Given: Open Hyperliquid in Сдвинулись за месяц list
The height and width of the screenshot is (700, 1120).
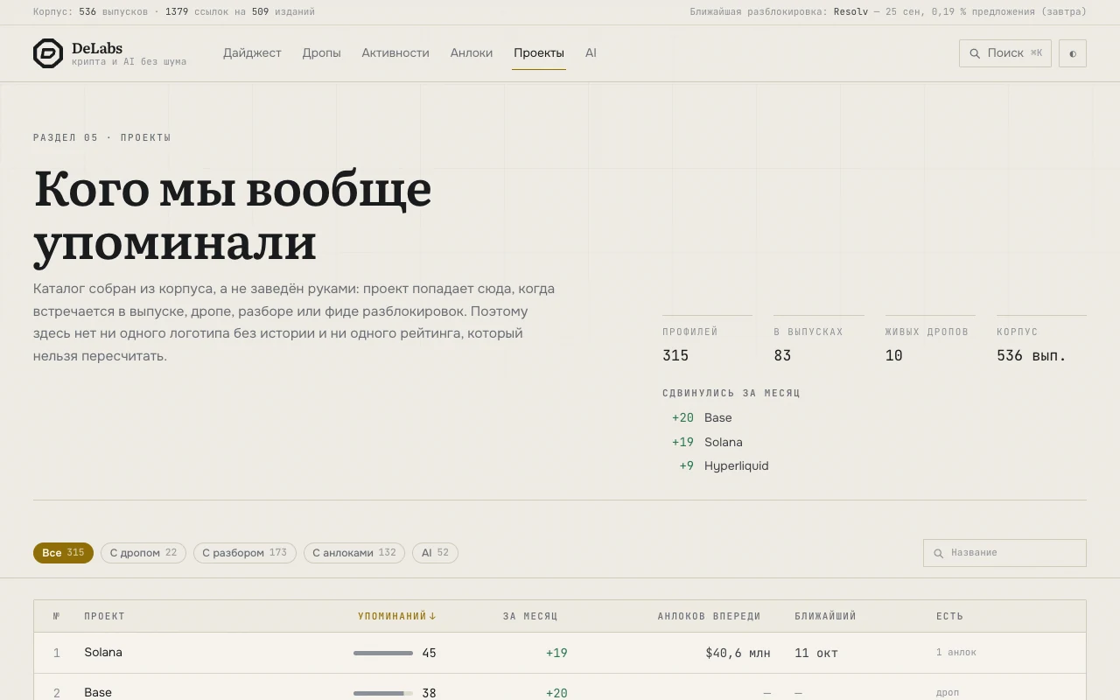Looking at the screenshot, I should [736, 465].
